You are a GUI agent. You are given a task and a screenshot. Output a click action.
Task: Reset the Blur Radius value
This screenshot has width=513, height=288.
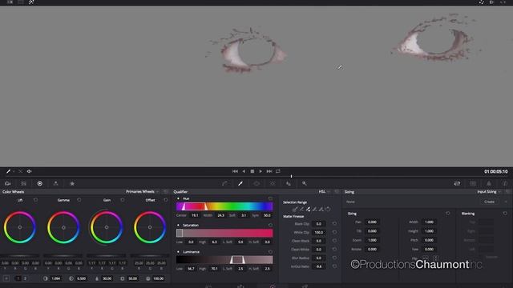click(334, 258)
